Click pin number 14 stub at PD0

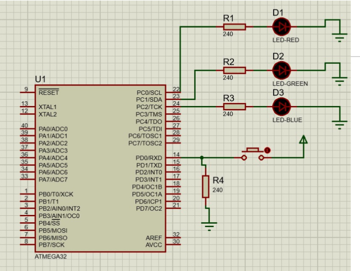coord(173,157)
